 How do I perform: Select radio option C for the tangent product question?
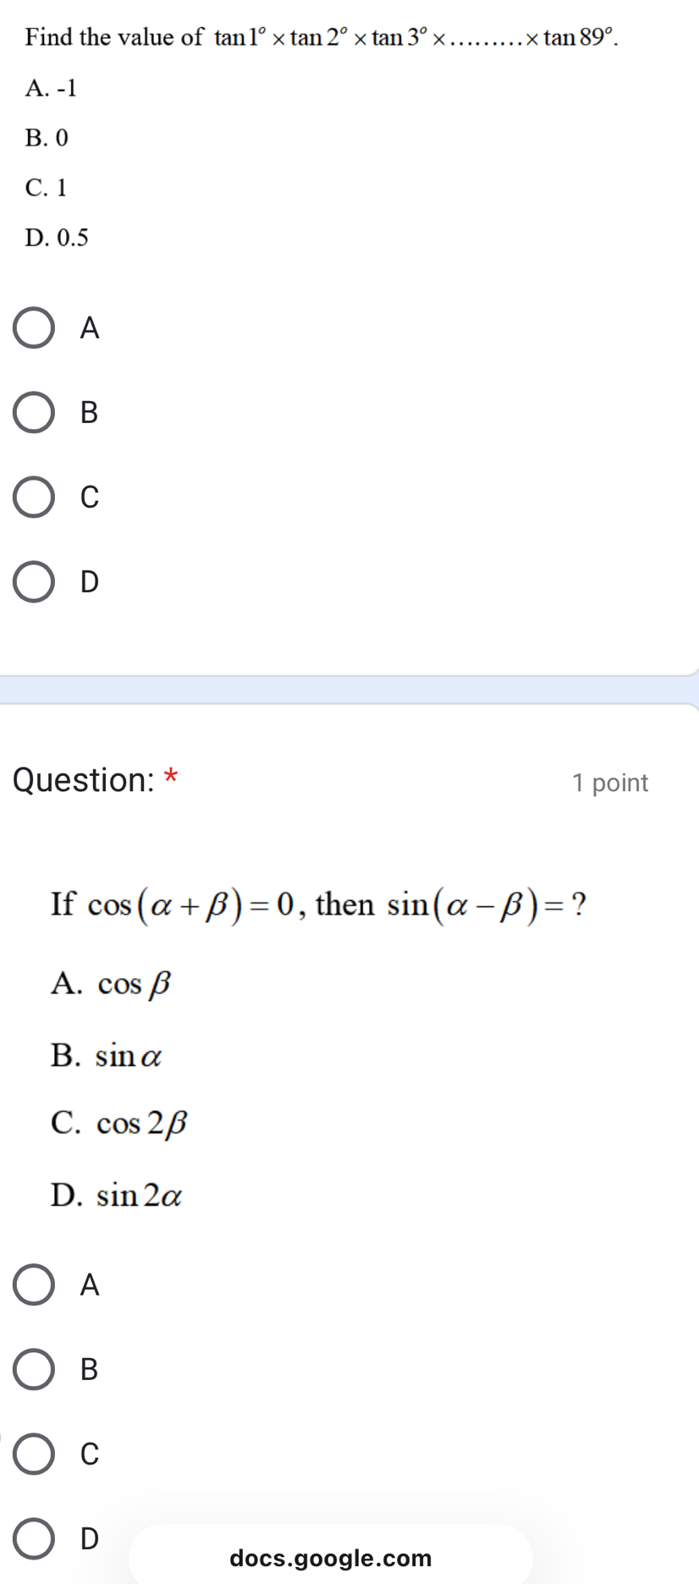(x=34, y=498)
